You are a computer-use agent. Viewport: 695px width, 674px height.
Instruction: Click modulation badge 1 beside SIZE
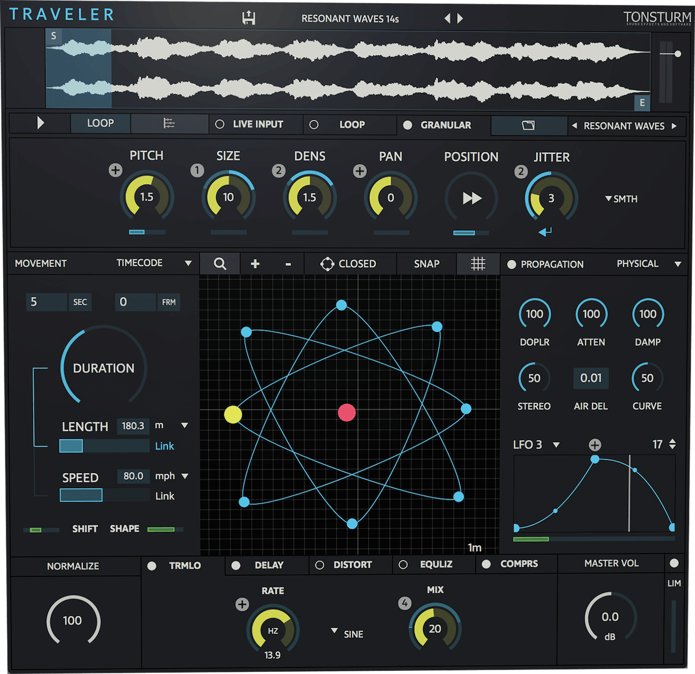[x=197, y=170]
